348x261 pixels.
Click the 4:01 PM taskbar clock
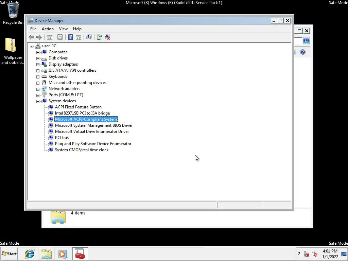click(x=330, y=254)
